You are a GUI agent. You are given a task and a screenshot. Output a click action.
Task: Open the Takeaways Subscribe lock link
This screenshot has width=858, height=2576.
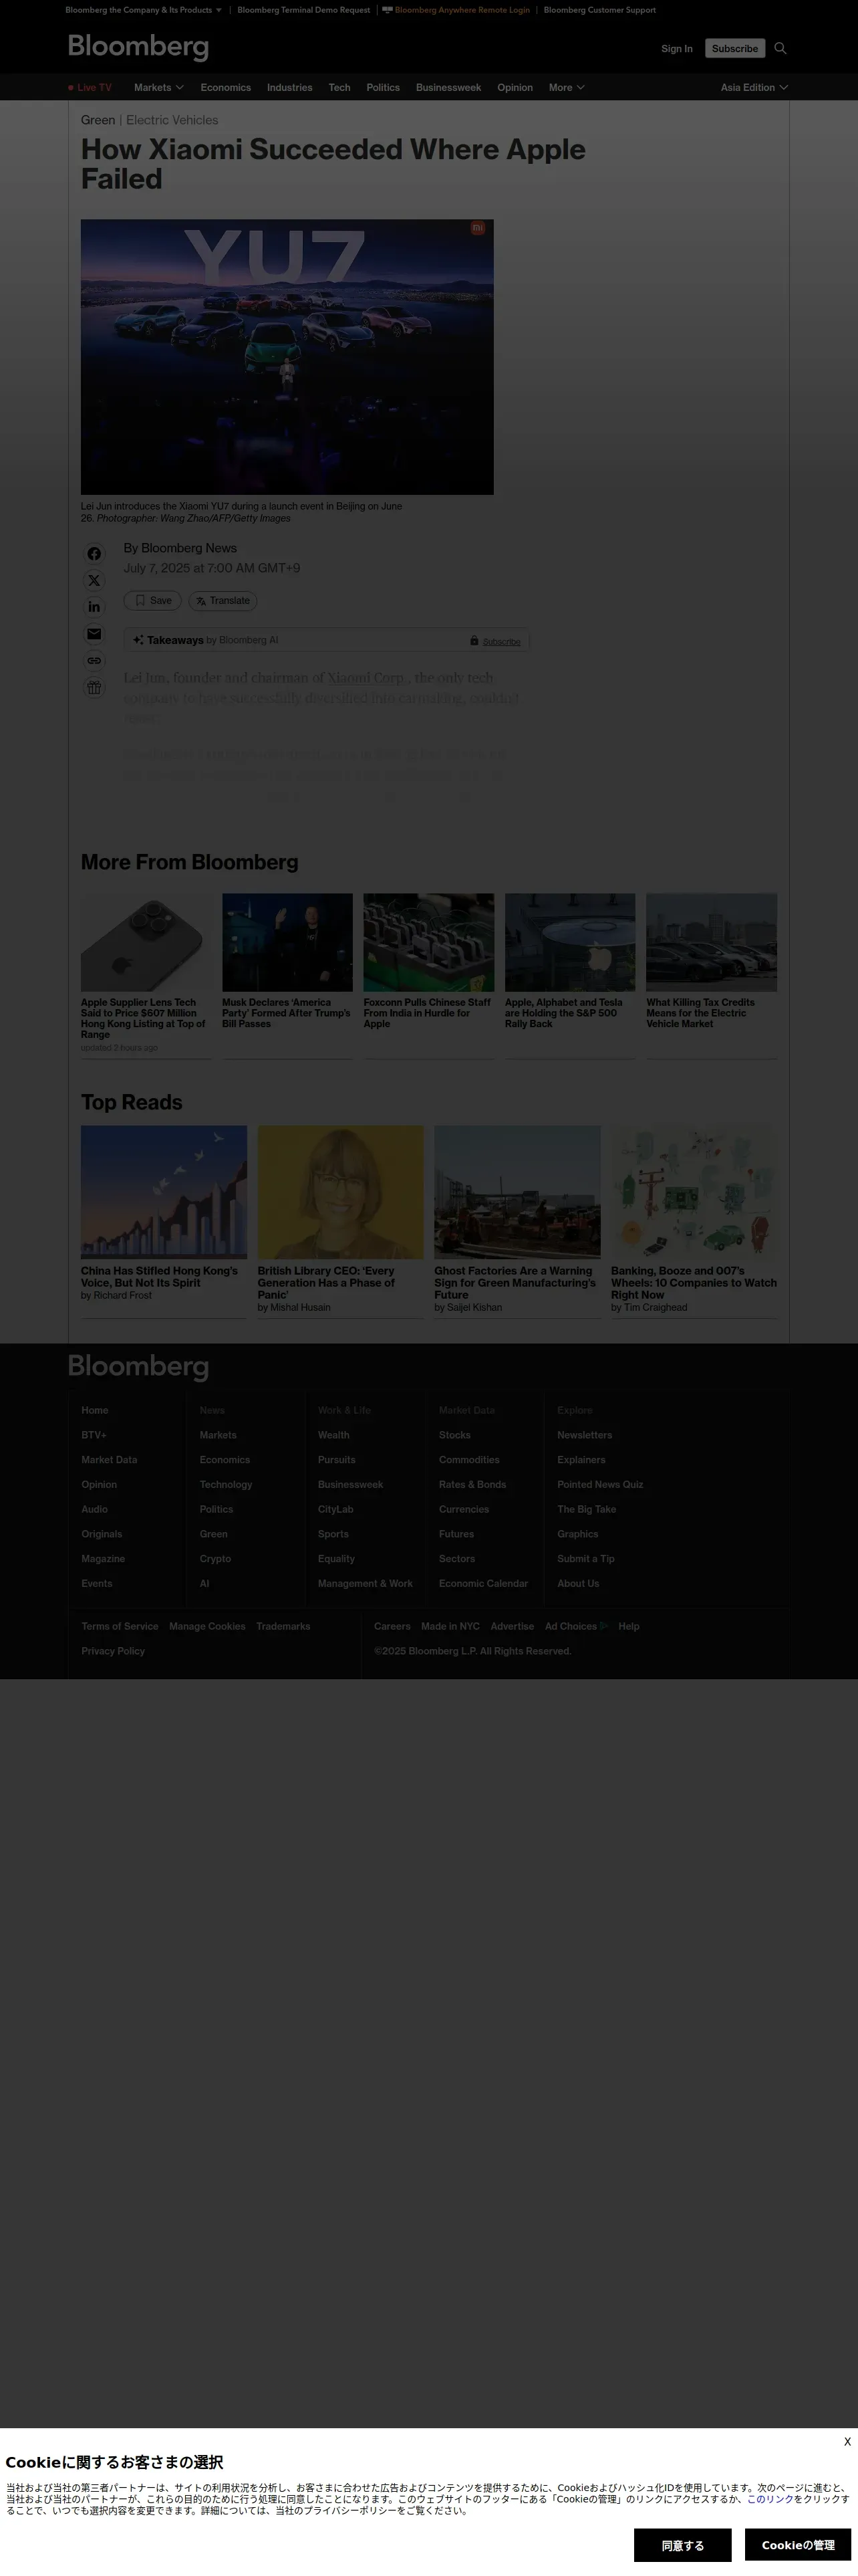click(495, 641)
